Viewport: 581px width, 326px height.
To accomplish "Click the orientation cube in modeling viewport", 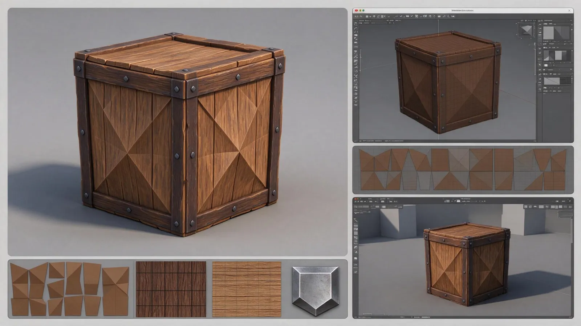I will pos(526,30).
